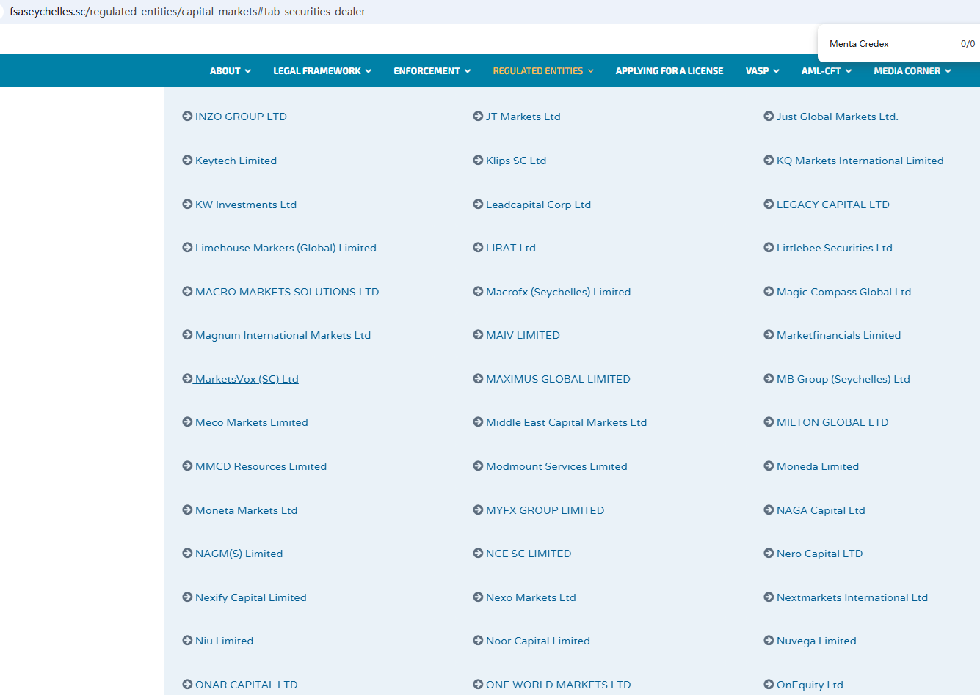
Task: Click the 0/0 match counter in the find bar
Action: click(968, 44)
